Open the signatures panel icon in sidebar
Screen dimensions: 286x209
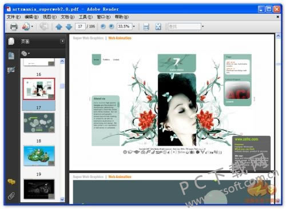click(x=11, y=70)
